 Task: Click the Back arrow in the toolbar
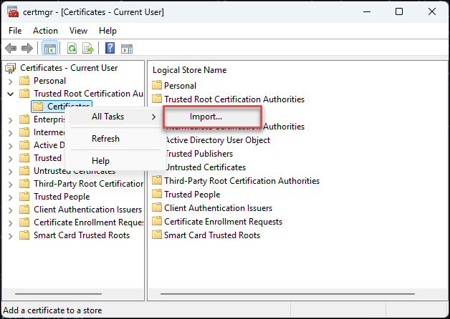click(x=11, y=48)
